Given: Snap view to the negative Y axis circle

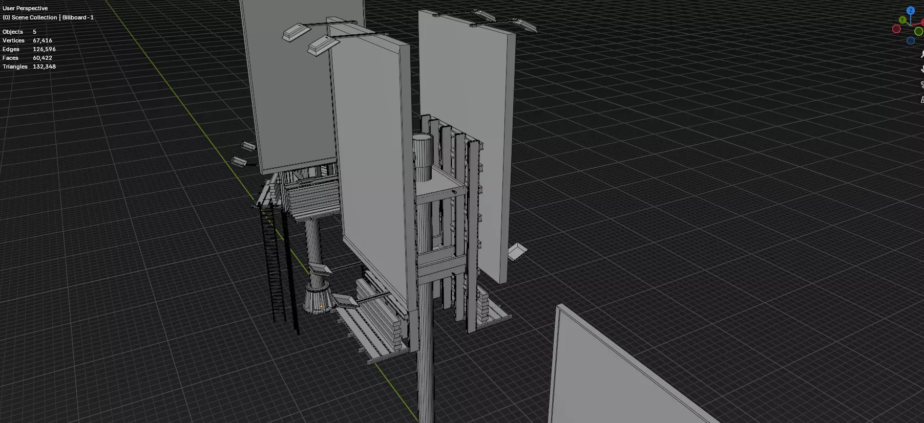Looking at the screenshot, I should point(918,31).
